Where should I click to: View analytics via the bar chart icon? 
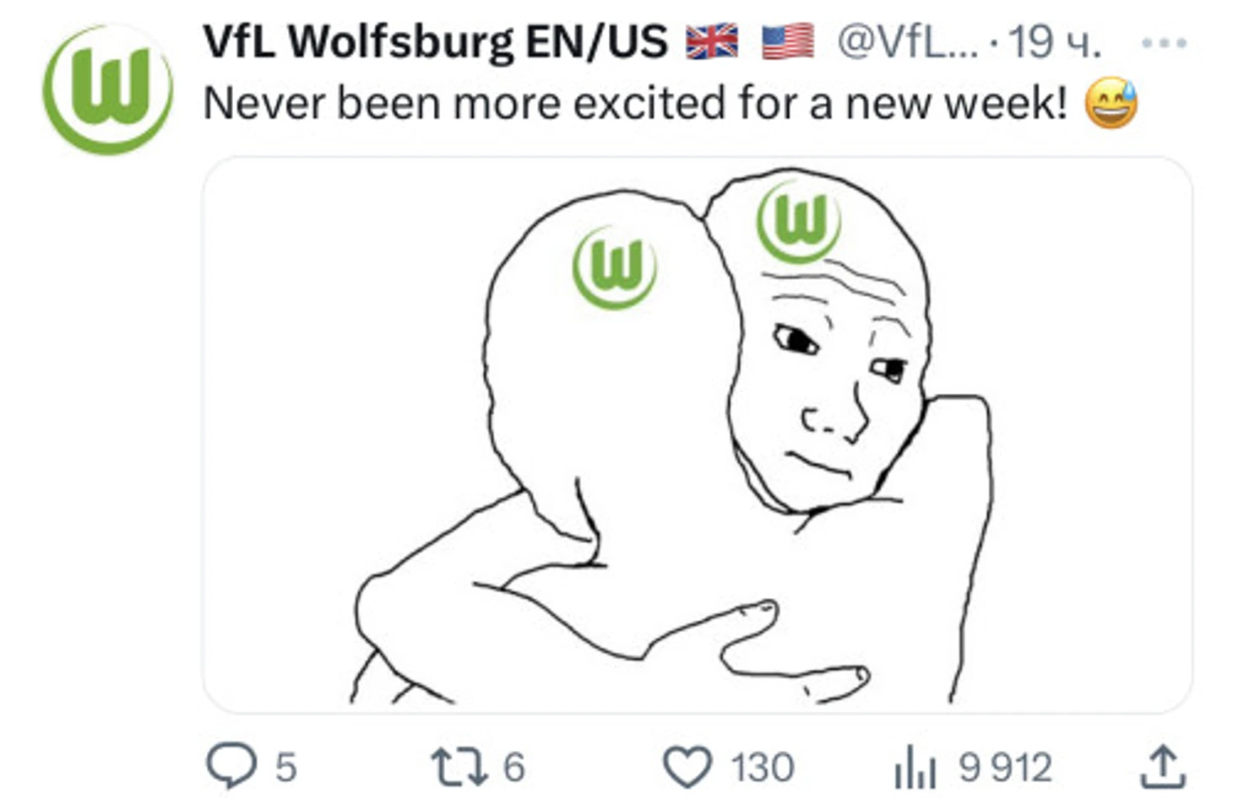tap(915, 768)
